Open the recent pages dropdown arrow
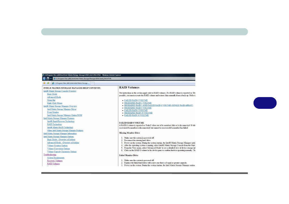Screen dimensions: 289x204 [51, 79]
